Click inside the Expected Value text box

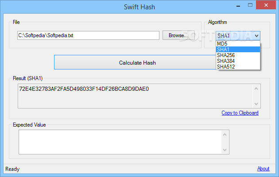tap(120, 142)
